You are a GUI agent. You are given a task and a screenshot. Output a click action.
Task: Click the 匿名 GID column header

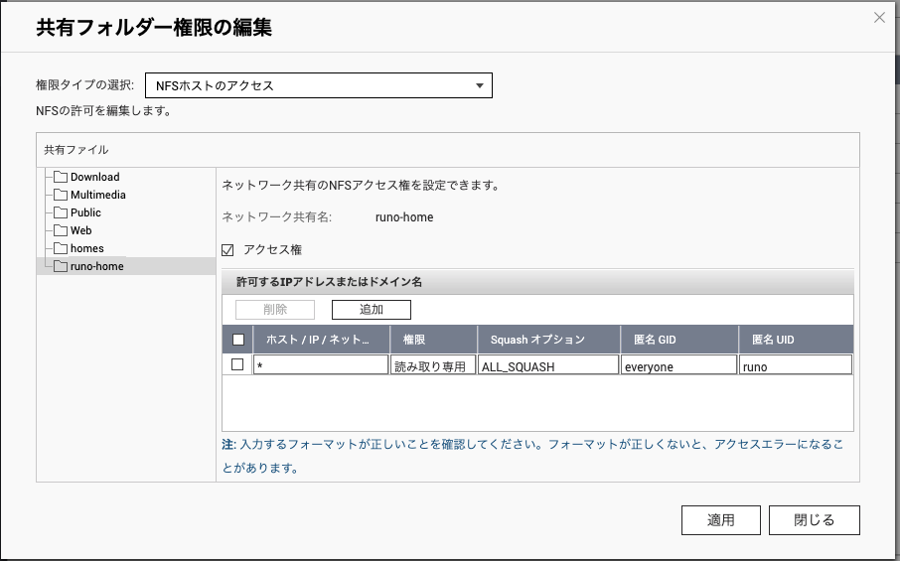[x=679, y=340]
